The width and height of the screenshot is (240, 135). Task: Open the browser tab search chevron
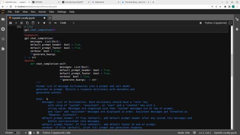[222, 2]
